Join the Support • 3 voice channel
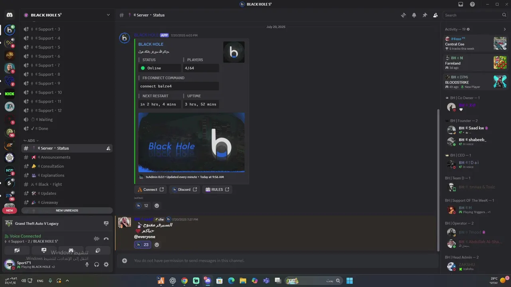This screenshot has width=511, height=287. pyautogui.click(x=67, y=29)
